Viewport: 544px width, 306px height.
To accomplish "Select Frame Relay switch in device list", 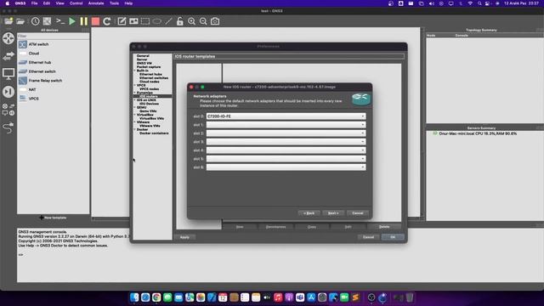I will tap(45, 81).
